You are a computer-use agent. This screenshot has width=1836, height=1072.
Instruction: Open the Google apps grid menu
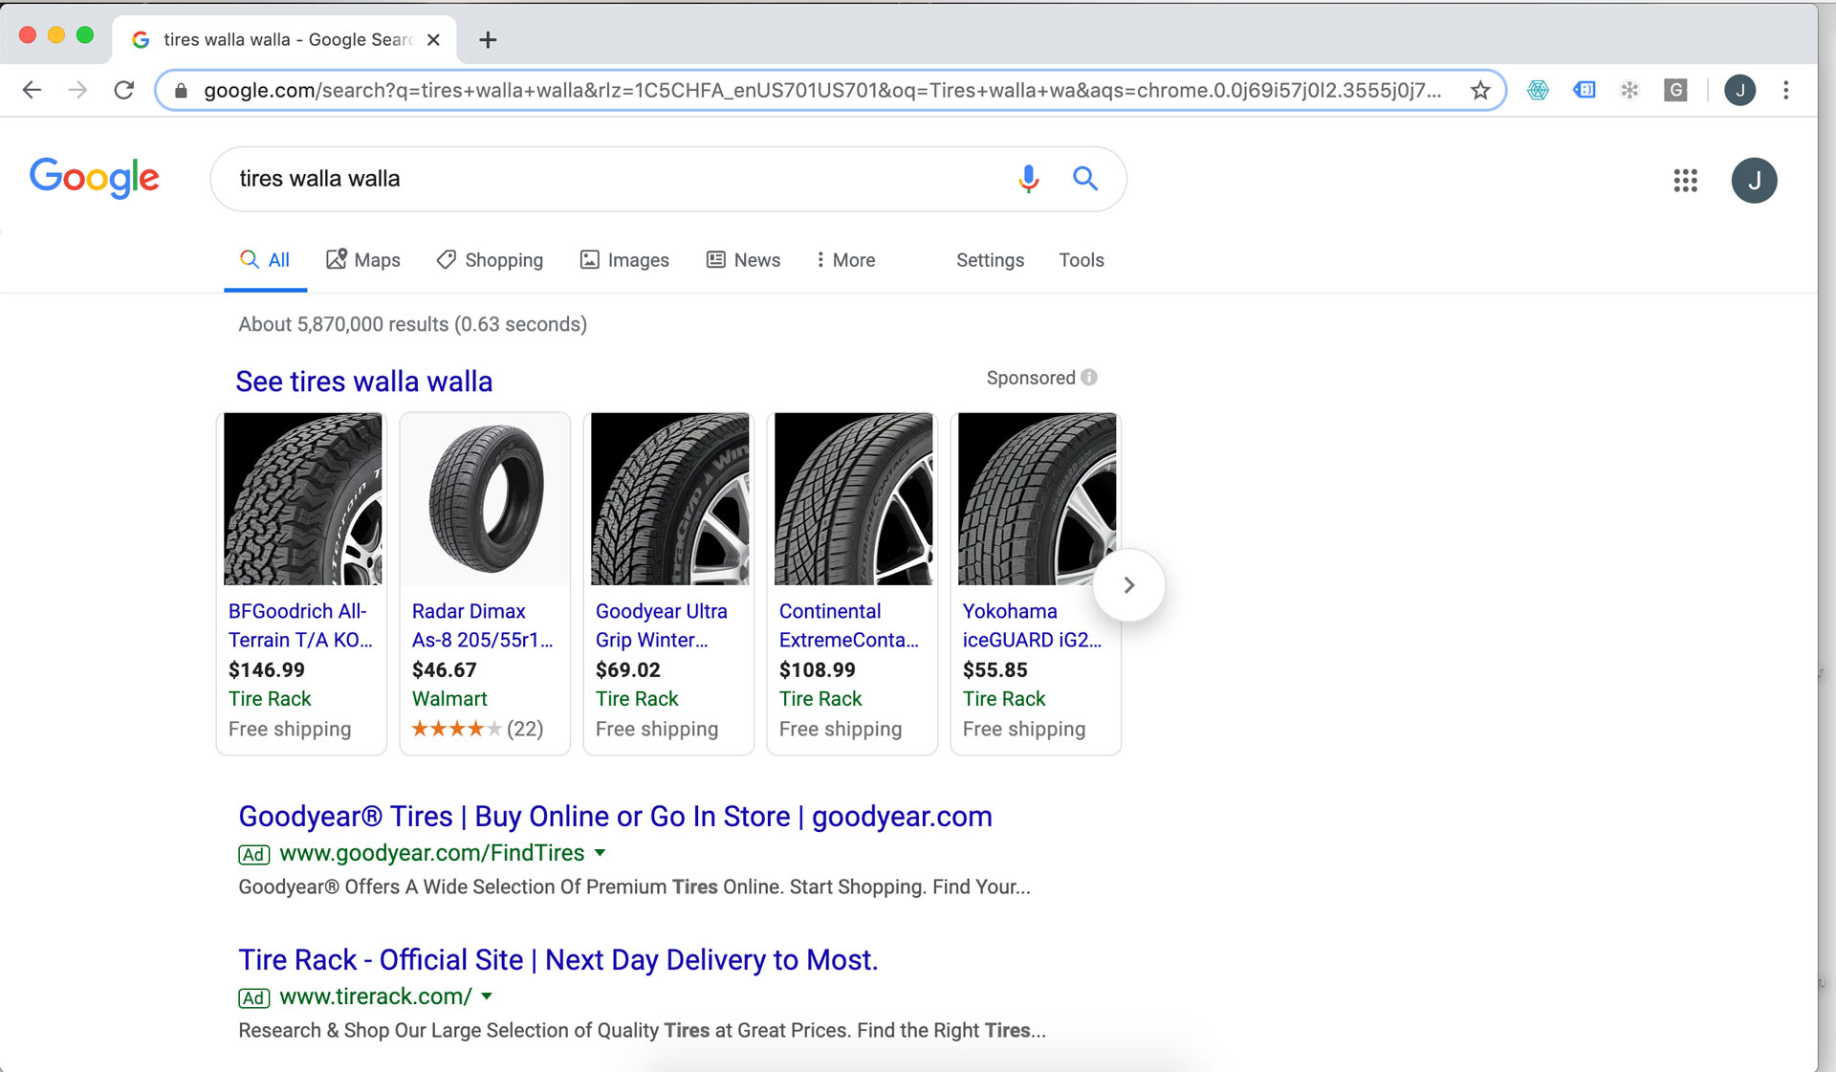[x=1685, y=181]
